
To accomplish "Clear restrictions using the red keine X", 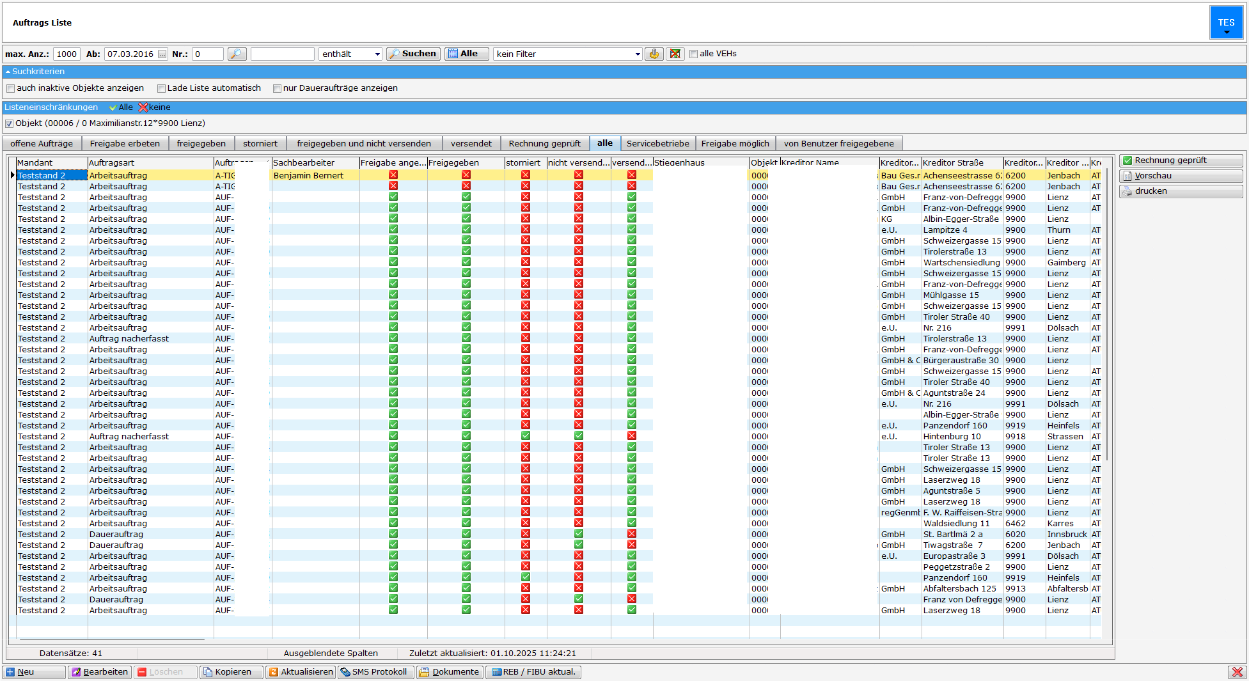I will coord(155,107).
